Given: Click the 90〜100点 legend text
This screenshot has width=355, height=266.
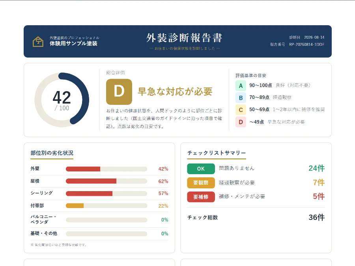Looking at the screenshot, I should tap(261, 85).
